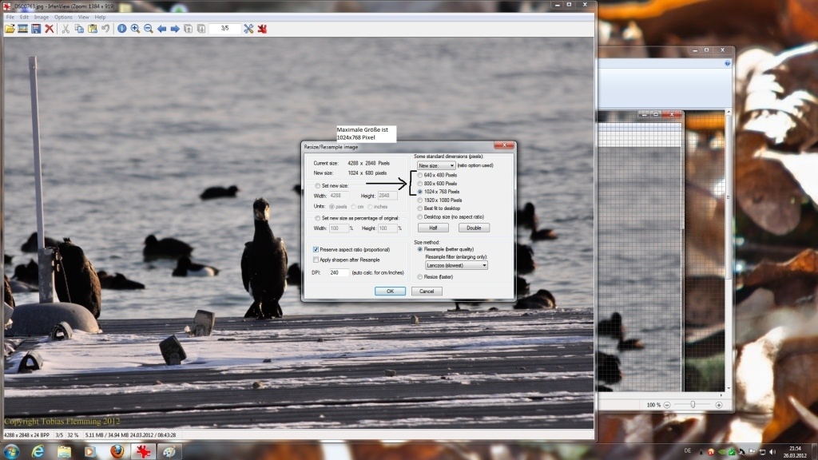Confirm the resize with OK
Viewport: 818px width, 460px height.
(x=390, y=291)
